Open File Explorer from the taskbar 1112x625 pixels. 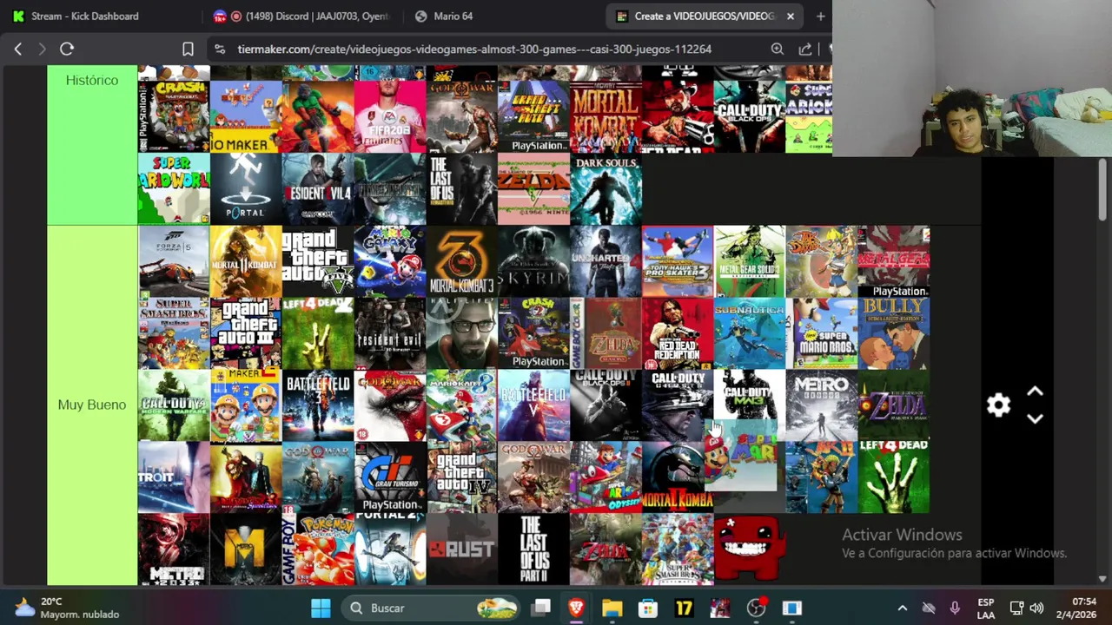click(x=612, y=609)
